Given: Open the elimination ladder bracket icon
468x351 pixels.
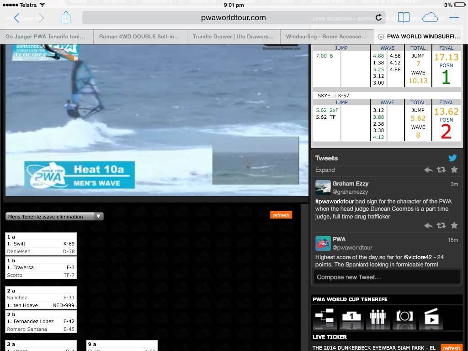Looking at the screenshot, I should [324, 317].
